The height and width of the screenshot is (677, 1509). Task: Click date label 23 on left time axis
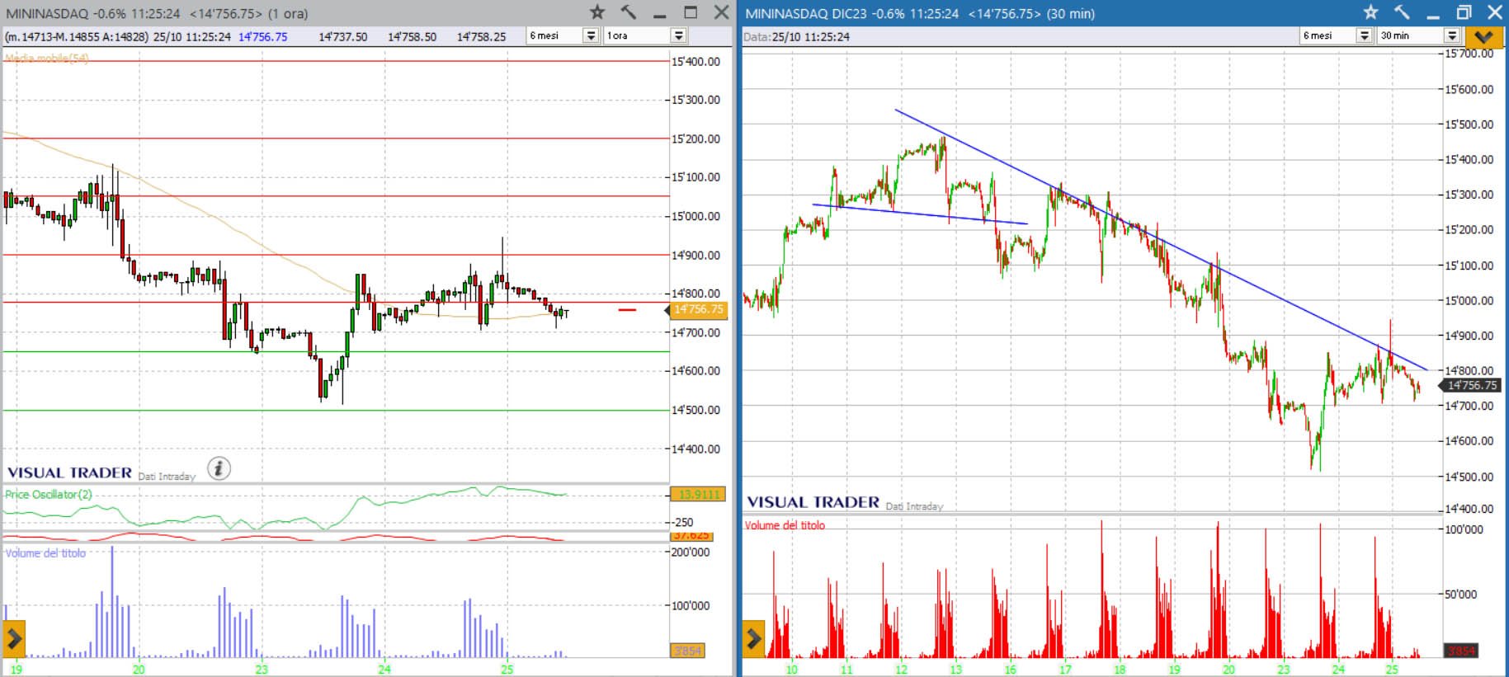tap(262, 670)
